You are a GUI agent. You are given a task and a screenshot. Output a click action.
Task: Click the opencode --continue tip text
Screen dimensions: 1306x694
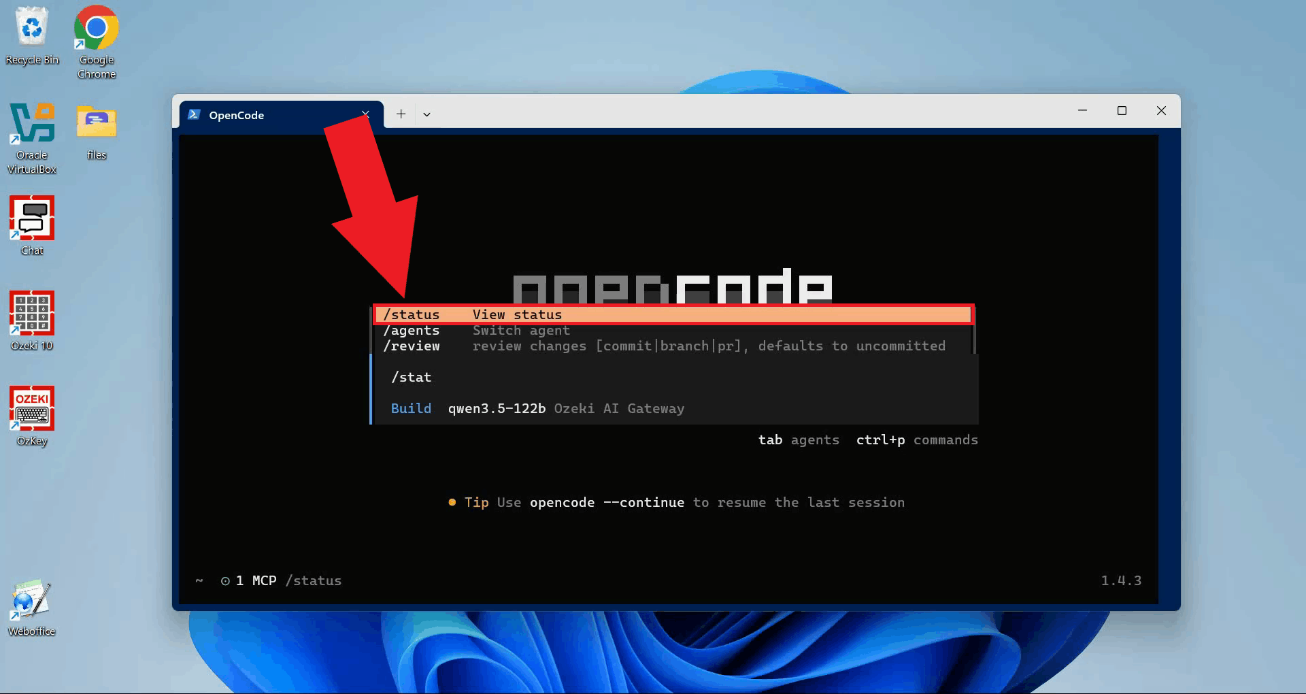coord(607,502)
